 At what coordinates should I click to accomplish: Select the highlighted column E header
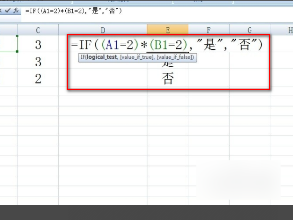pyautogui.click(x=167, y=30)
